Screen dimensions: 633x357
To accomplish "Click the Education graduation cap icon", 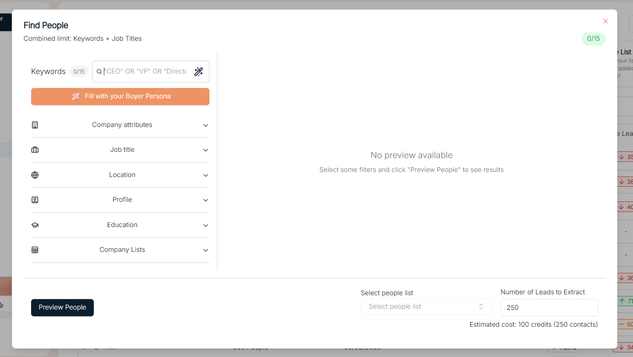I will pos(35,225).
